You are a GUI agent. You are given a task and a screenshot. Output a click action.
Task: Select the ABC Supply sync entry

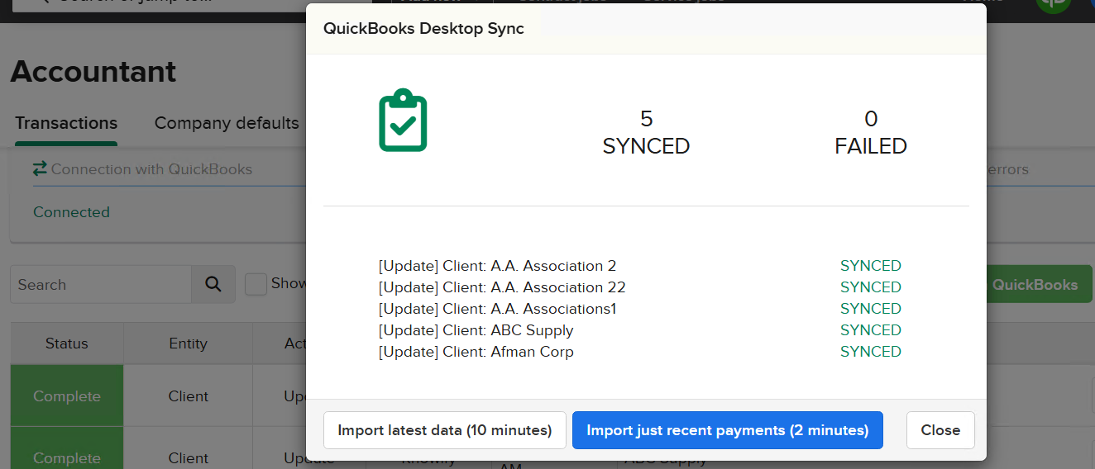coord(476,330)
